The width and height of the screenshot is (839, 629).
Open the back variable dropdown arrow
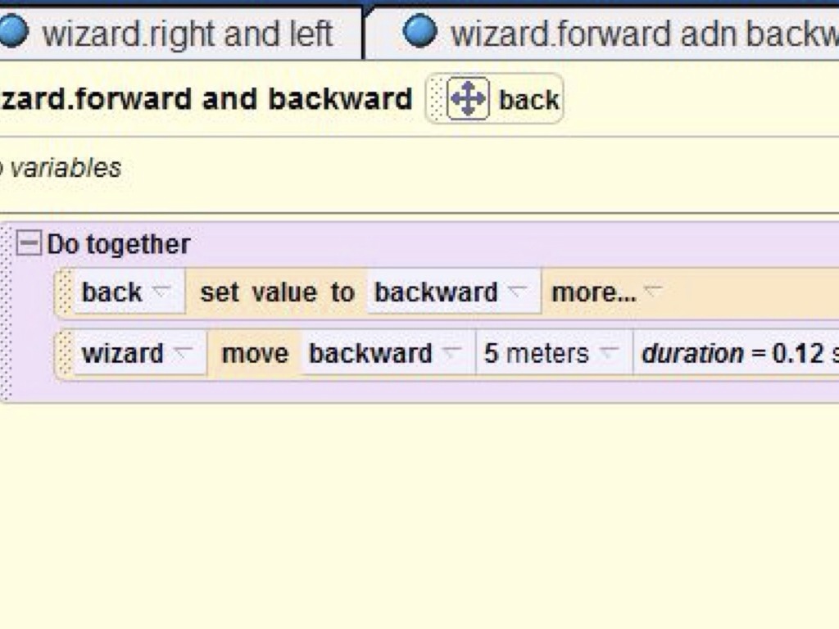coord(161,292)
